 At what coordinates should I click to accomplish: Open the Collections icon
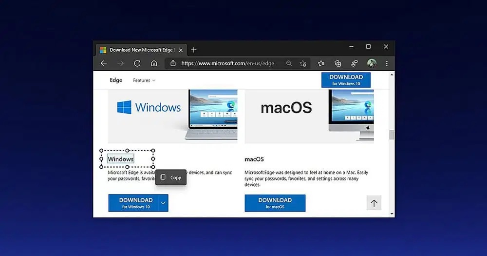pos(337,63)
